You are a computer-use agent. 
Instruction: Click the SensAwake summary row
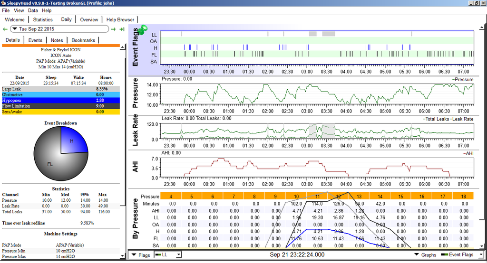(x=60, y=112)
